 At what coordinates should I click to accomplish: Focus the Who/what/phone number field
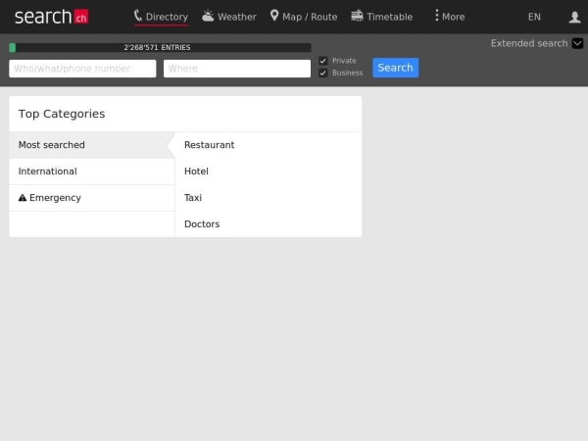click(x=82, y=69)
